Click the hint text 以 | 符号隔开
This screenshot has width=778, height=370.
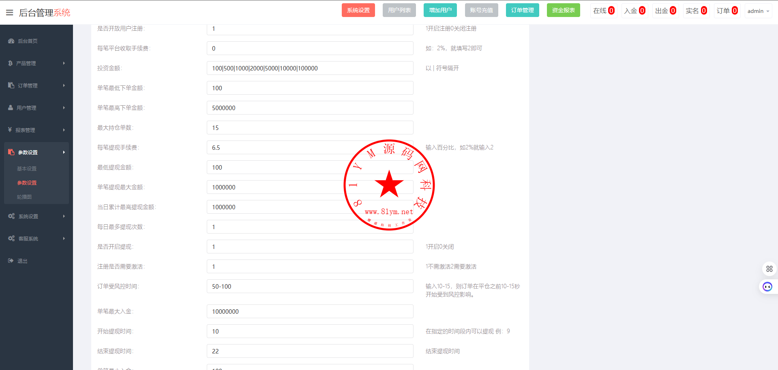point(442,68)
